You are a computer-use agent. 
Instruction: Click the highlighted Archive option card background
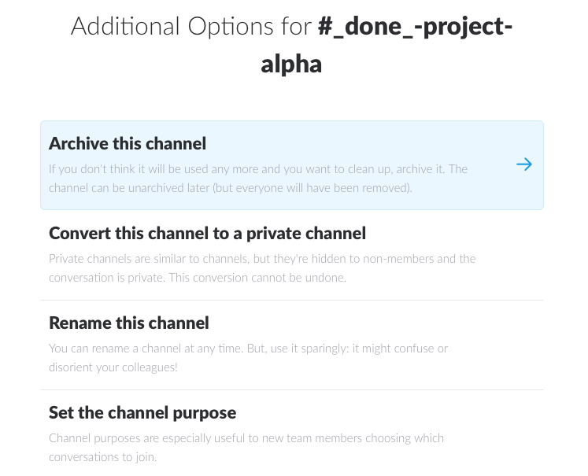click(x=292, y=165)
